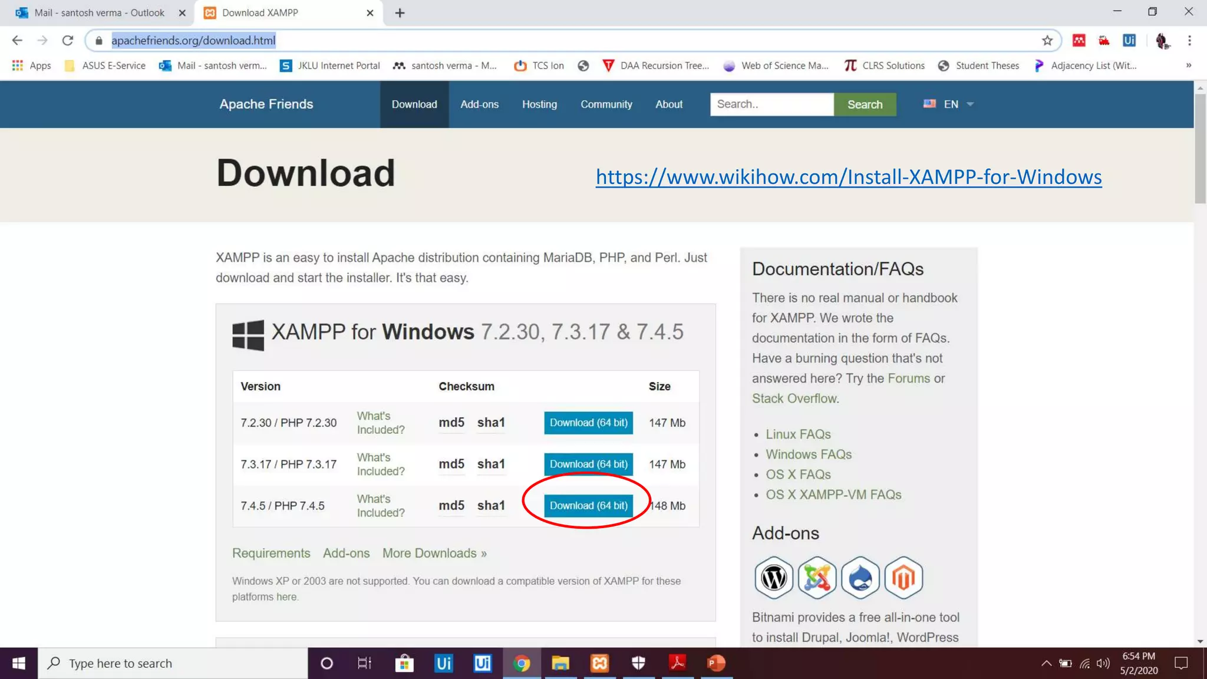
Task: Close the Outlook Mail tab
Action: click(182, 12)
